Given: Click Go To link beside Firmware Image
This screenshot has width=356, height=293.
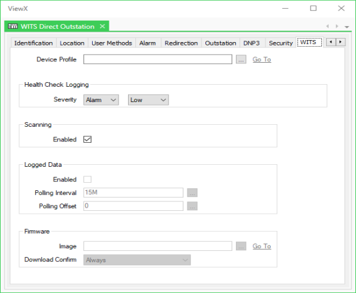Looking at the screenshot, I should 262,246.
